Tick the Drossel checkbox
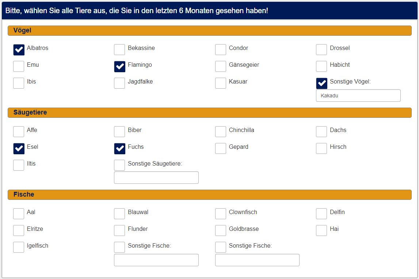Viewport: 419px width, 279px height. point(321,50)
